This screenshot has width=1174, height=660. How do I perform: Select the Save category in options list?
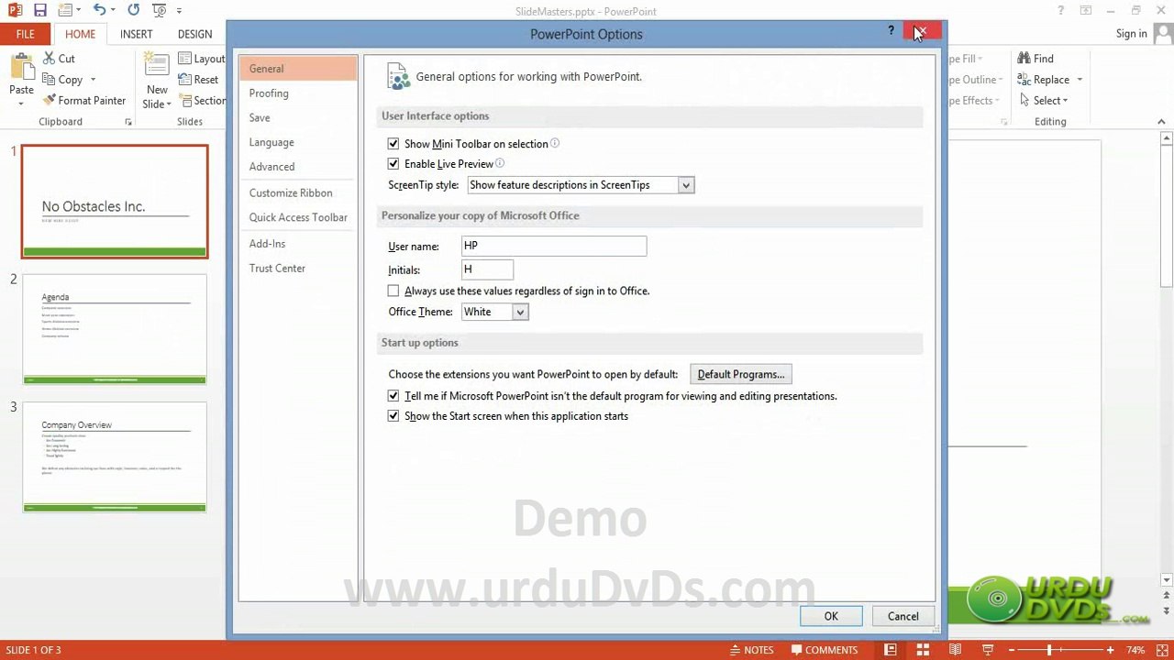[x=298, y=118]
